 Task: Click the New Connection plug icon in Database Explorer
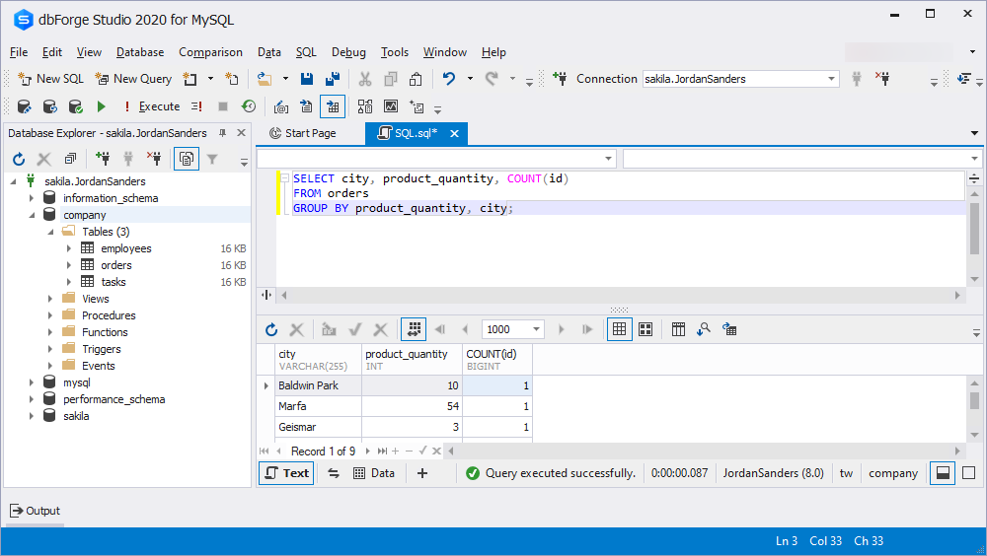pos(102,159)
